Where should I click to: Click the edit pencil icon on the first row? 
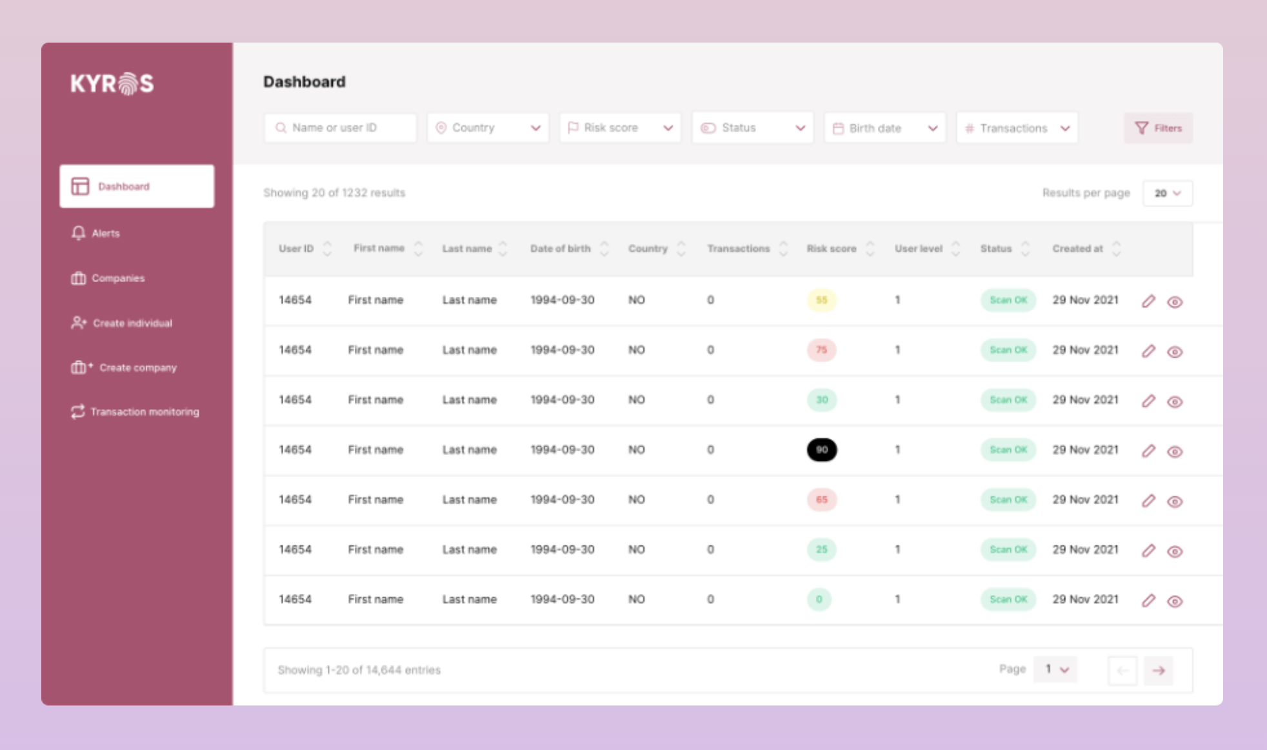(1149, 301)
